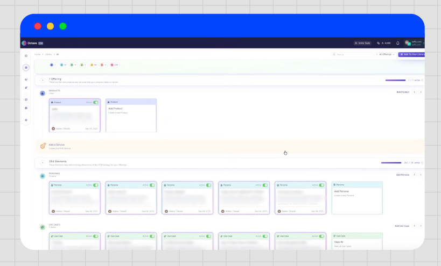The width and height of the screenshot is (441, 266).
Task: Click Add To Your Library button
Action: 411,54
